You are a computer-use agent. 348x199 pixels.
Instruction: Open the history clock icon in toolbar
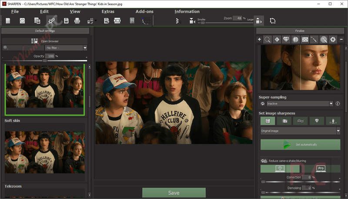(22, 21)
